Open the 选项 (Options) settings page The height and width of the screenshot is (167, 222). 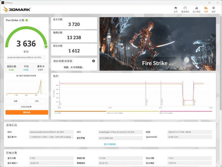point(214,10)
